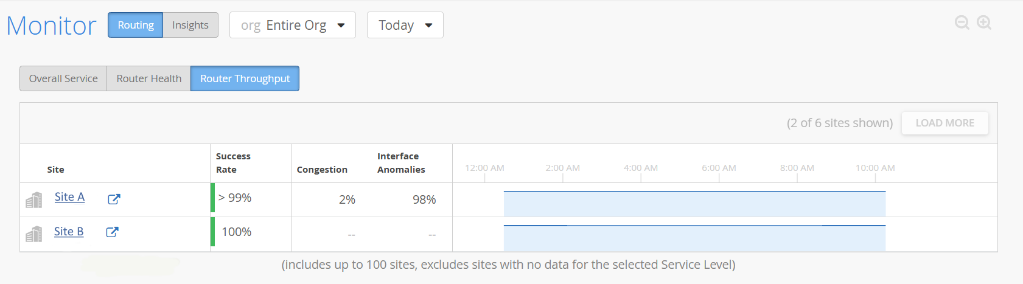
Task: Click the zoom in magnifier icon
Action: pos(984,23)
